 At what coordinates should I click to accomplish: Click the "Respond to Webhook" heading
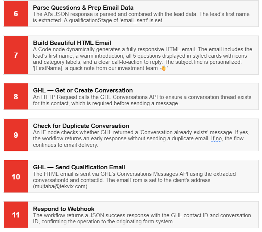(x=64, y=208)
